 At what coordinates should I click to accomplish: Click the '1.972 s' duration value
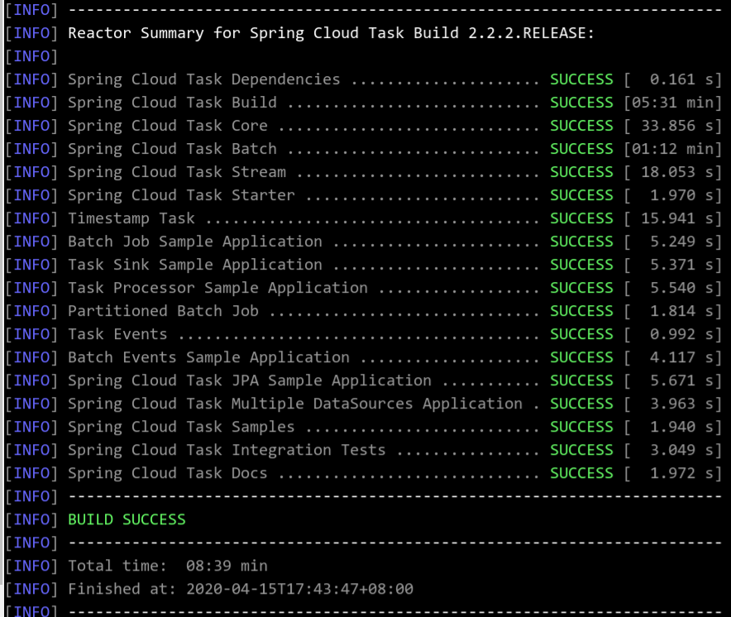tap(681, 473)
